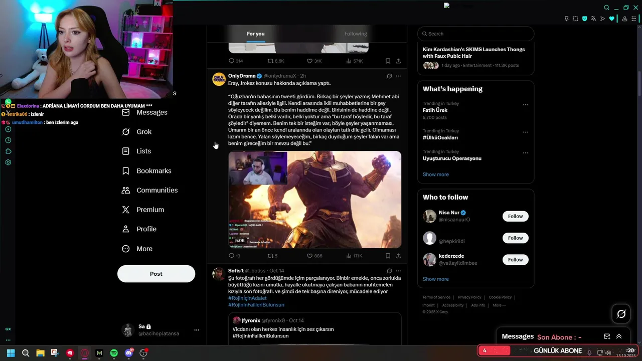Bookmark the top post with 571K views
Image resolution: width=642 pixels, height=361 pixels.
(388, 61)
